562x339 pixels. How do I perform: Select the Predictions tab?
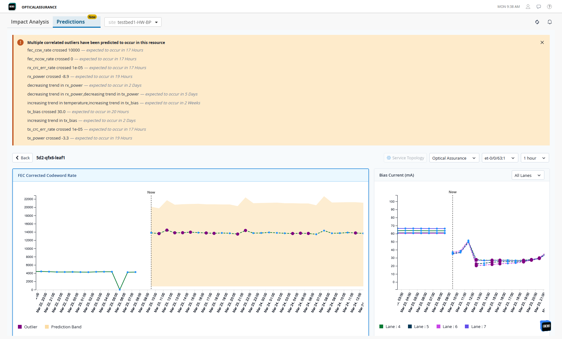point(70,22)
